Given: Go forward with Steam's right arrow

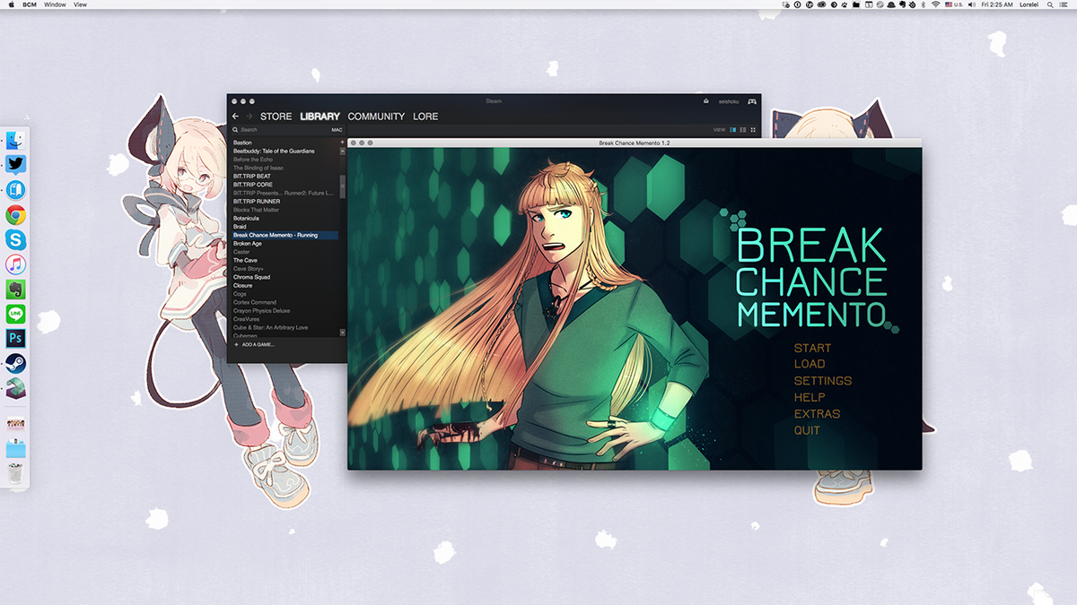Looking at the screenshot, I should pyautogui.click(x=250, y=117).
